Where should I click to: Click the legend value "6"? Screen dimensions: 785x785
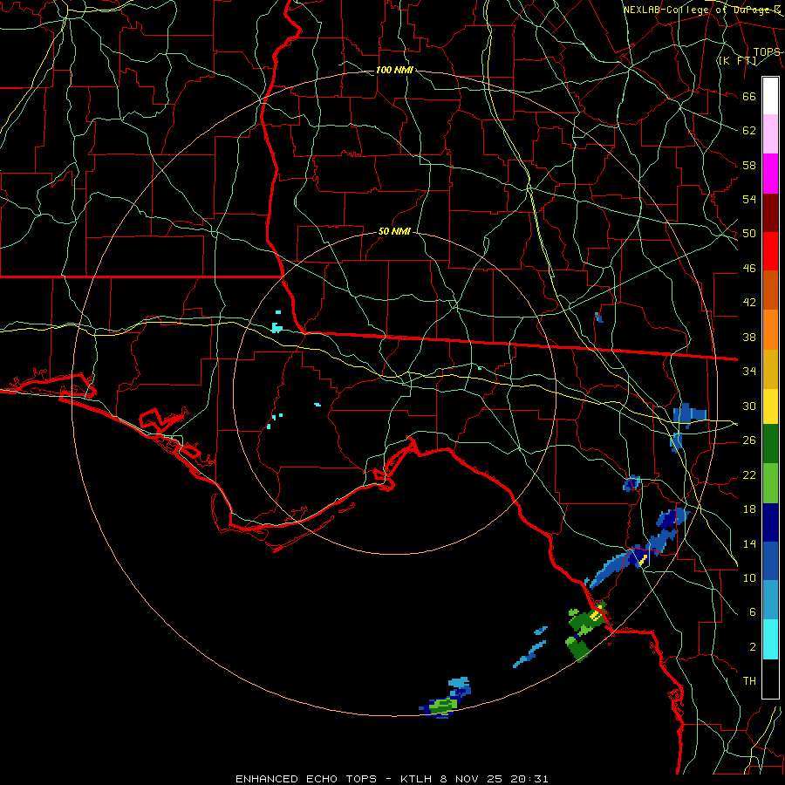point(752,612)
